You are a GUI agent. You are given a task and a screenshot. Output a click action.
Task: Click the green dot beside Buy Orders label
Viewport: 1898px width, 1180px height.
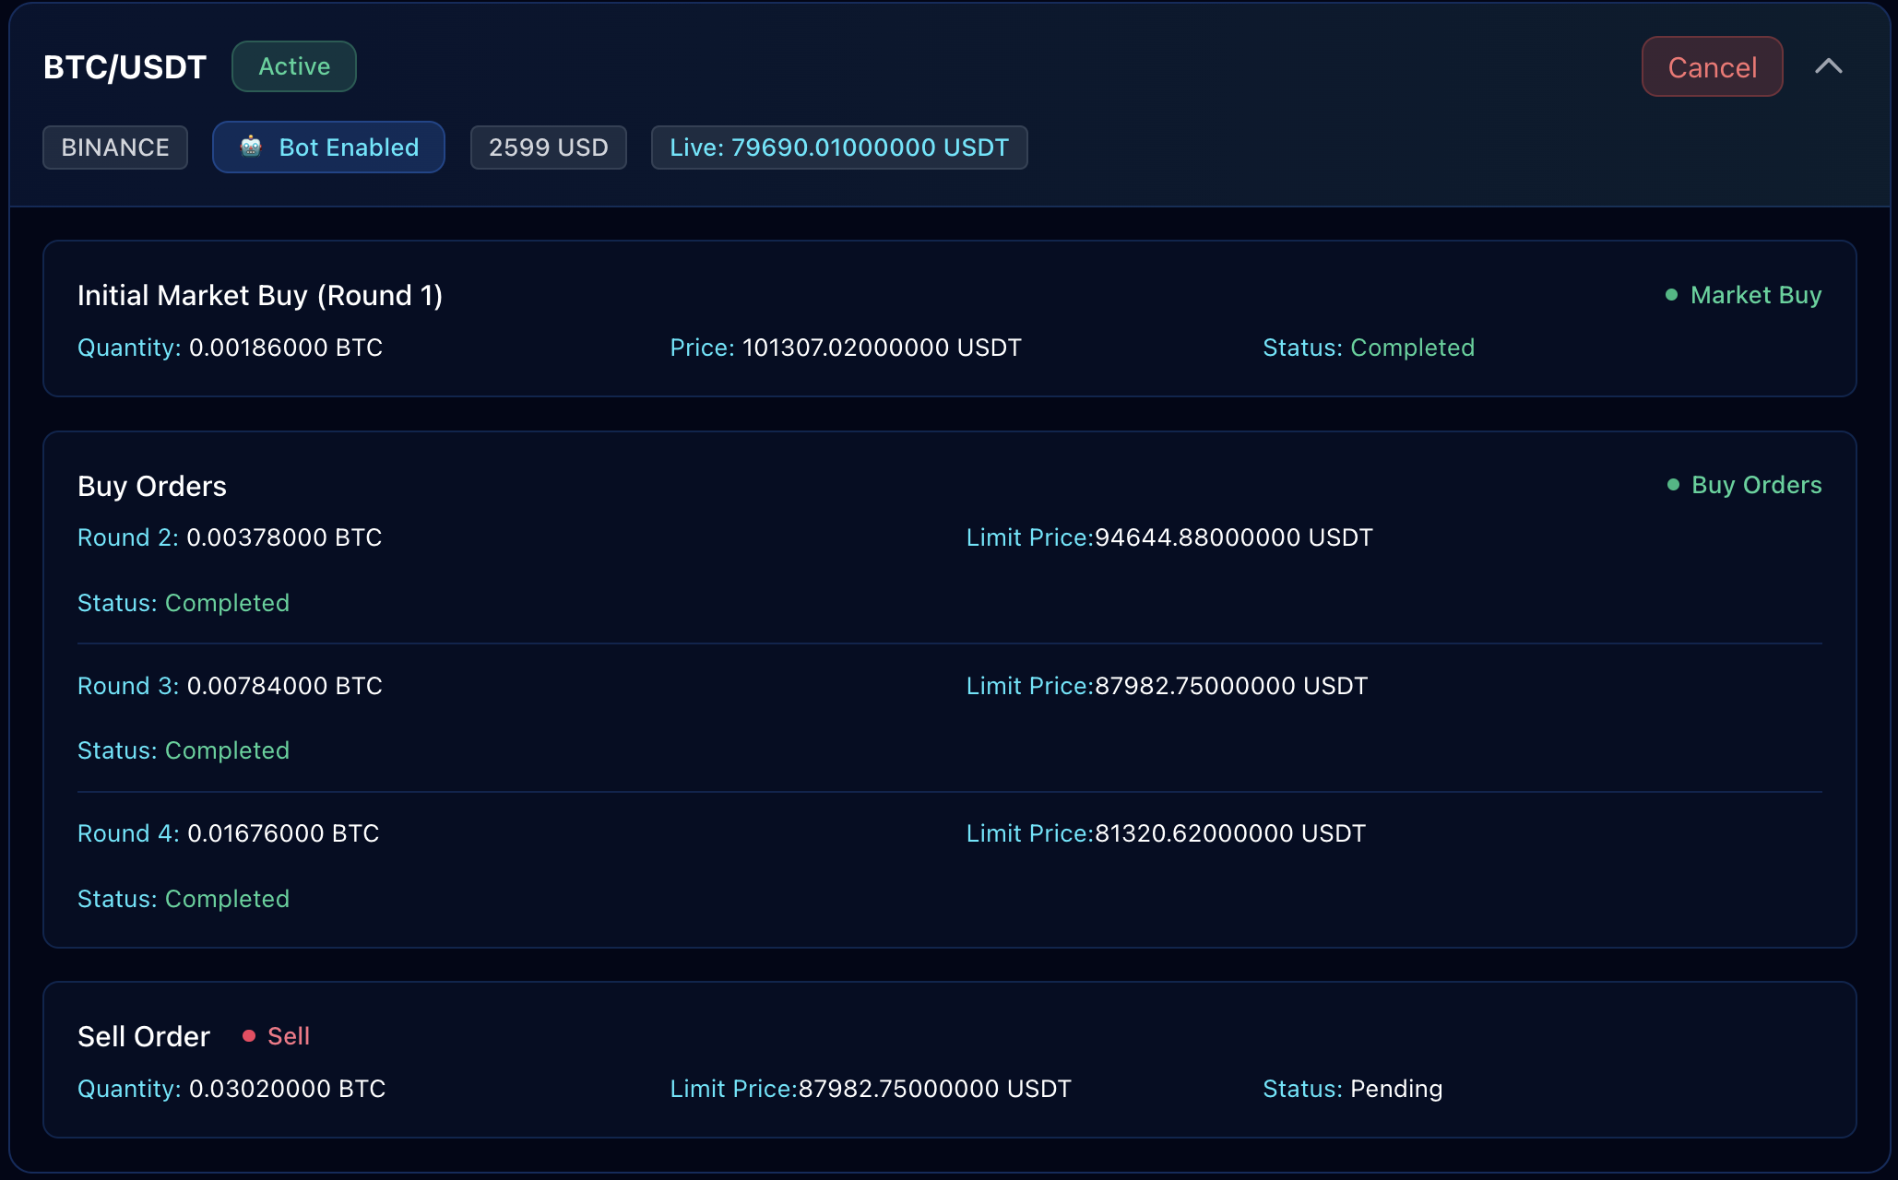[1673, 485]
